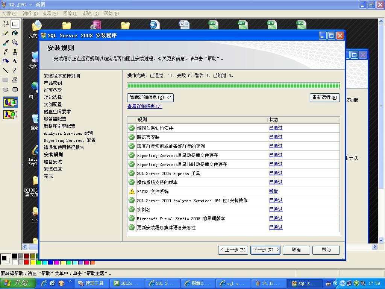Click the 重新运行 button
The image size is (385, 289).
click(324, 97)
